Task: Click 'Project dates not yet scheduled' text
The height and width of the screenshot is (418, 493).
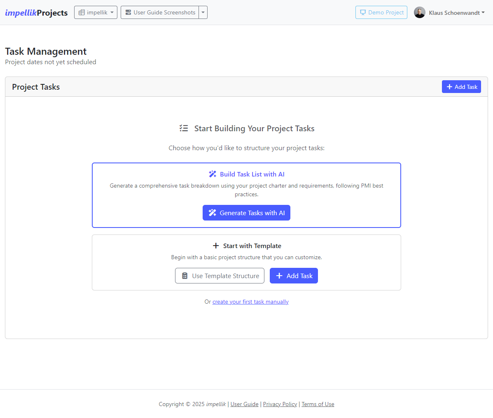Action: pyautogui.click(x=51, y=62)
